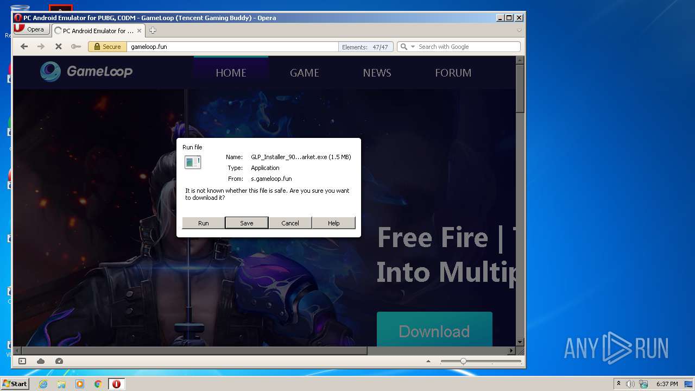This screenshot has width=695, height=391.
Task: Close the PC Android Emulator tab
Action: pyautogui.click(x=139, y=31)
